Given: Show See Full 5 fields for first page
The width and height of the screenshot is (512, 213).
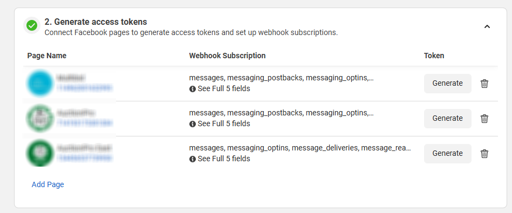Looking at the screenshot, I should pyautogui.click(x=224, y=89).
